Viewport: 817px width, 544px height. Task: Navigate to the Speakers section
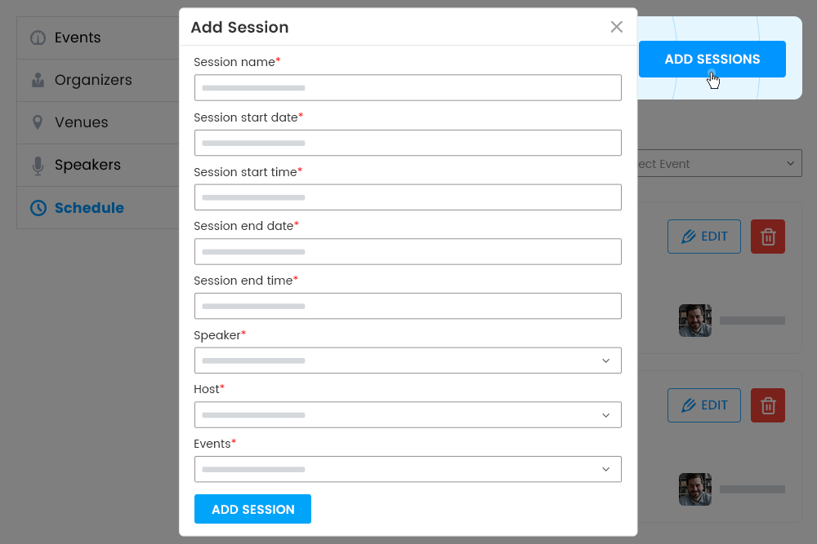(x=88, y=165)
